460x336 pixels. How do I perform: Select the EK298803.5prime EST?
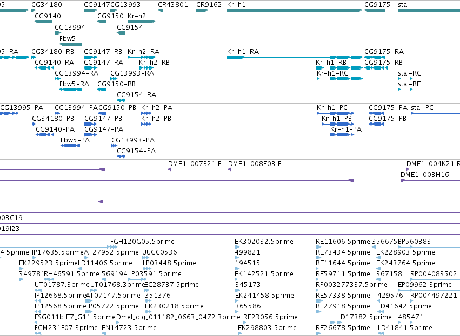[x=239, y=333]
